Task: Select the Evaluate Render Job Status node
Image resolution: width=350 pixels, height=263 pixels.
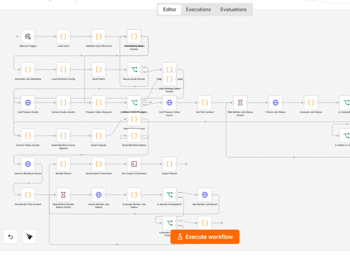Action: pos(134,195)
